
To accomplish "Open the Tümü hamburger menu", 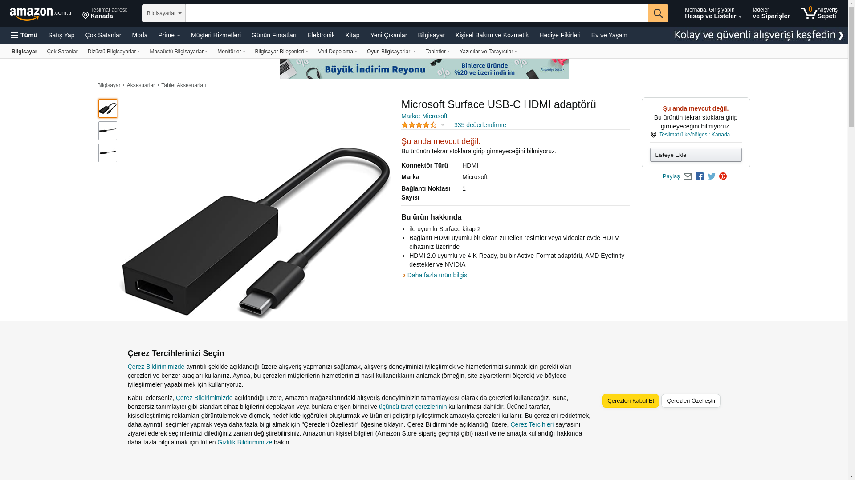I will pyautogui.click(x=24, y=35).
